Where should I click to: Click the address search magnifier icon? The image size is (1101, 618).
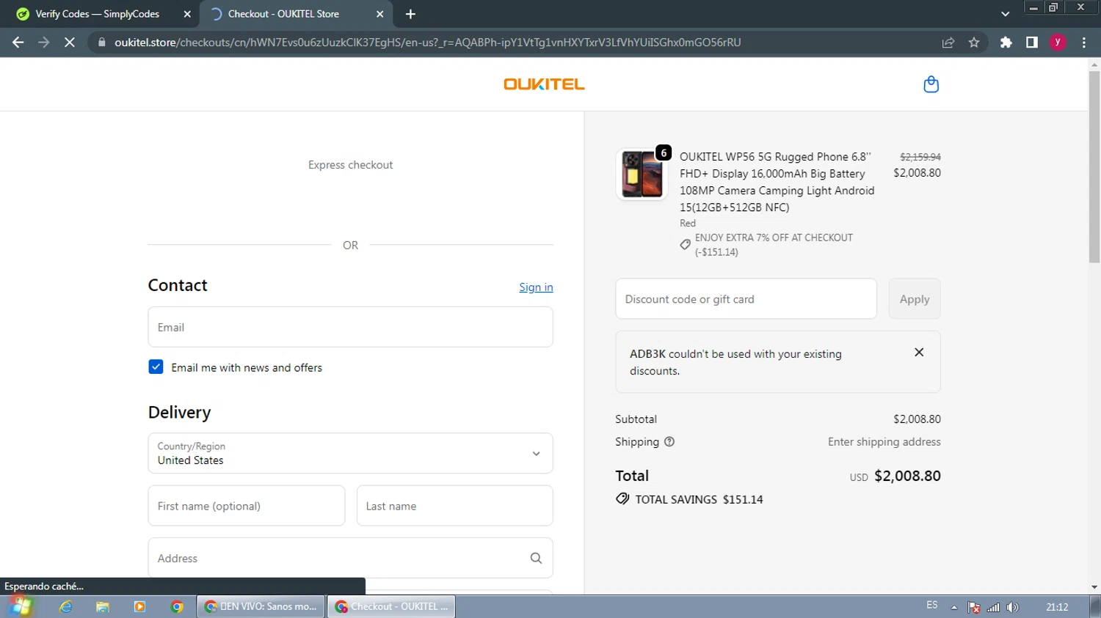tap(536, 558)
